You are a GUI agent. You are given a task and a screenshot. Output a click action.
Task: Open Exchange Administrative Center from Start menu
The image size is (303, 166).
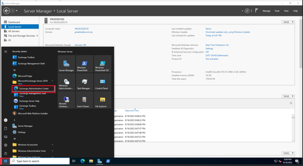[33, 88]
